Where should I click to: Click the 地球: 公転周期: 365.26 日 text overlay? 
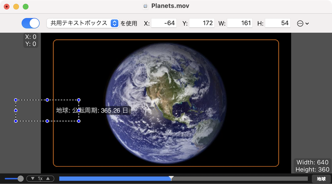coord(92,111)
